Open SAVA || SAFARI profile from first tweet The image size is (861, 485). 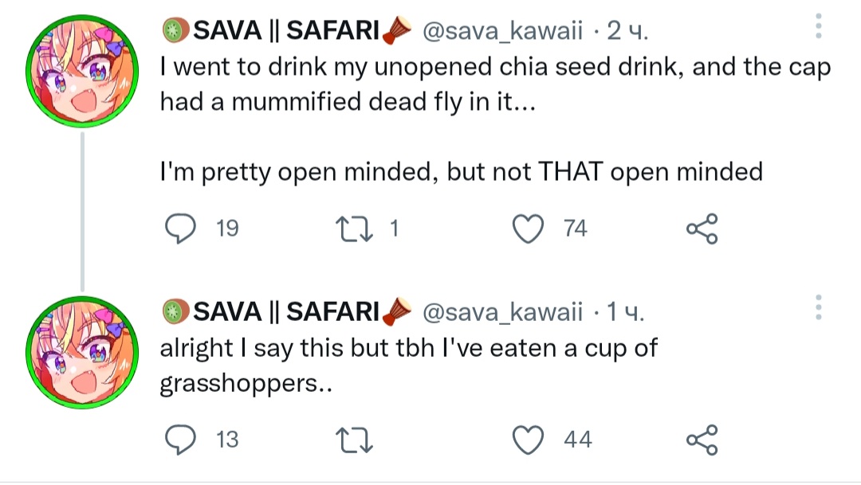pyautogui.click(x=286, y=31)
